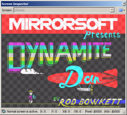Click the Y8: 0 status panel
The width and height of the screenshot is (127, 115).
point(79,111)
